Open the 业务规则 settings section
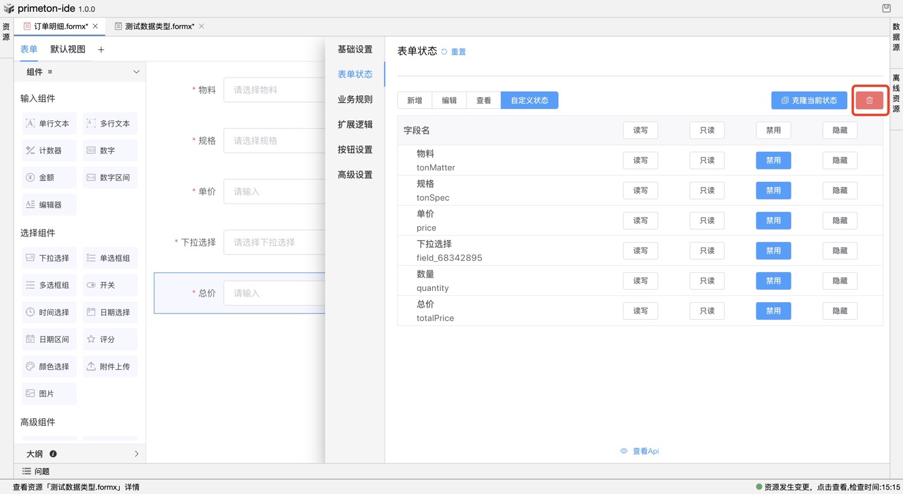 click(355, 99)
